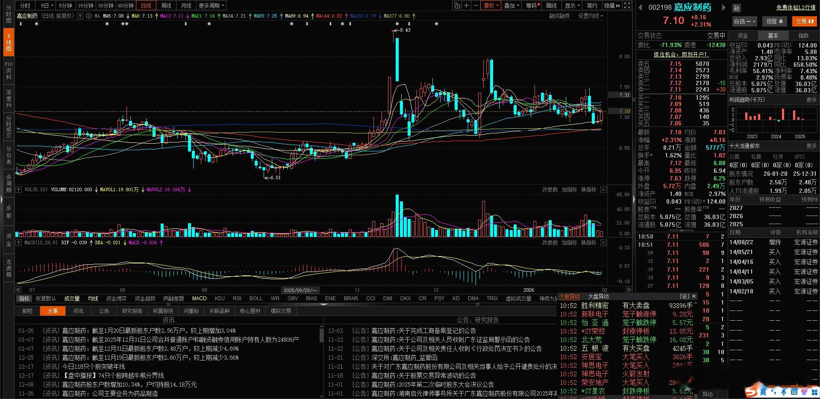Open help for the MACD indicator

pyautogui.click(x=19, y=242)
